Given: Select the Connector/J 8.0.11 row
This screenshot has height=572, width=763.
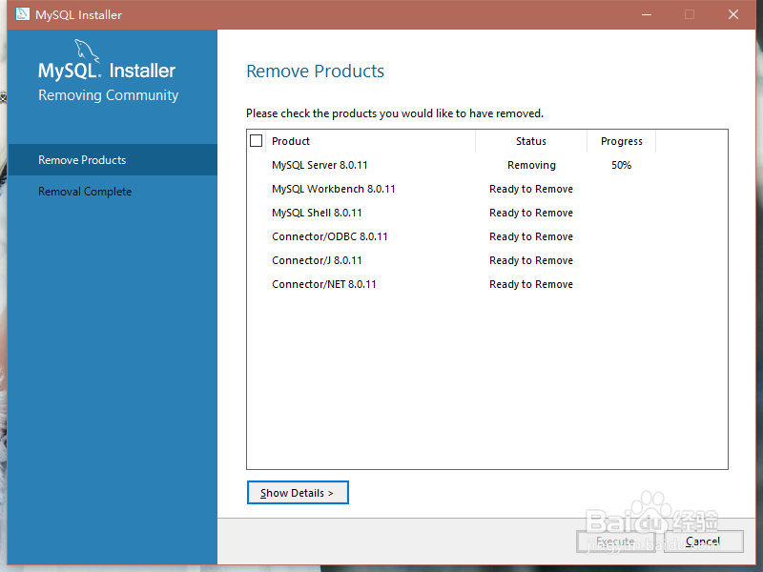Looking at the screenshot, I should [x=487, y=260].
